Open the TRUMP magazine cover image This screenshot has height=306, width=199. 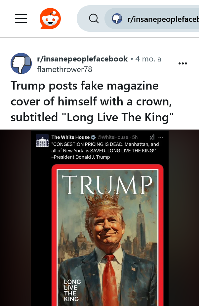tap(107, 235)
